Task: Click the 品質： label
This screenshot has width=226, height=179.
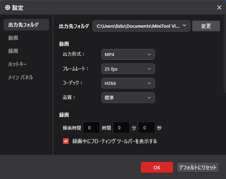Action: click(x=69, y=97)
